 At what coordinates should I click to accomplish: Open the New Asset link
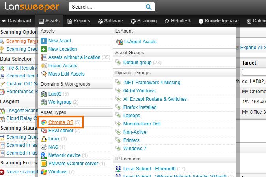pyautogui.click(x=60, y=41)
